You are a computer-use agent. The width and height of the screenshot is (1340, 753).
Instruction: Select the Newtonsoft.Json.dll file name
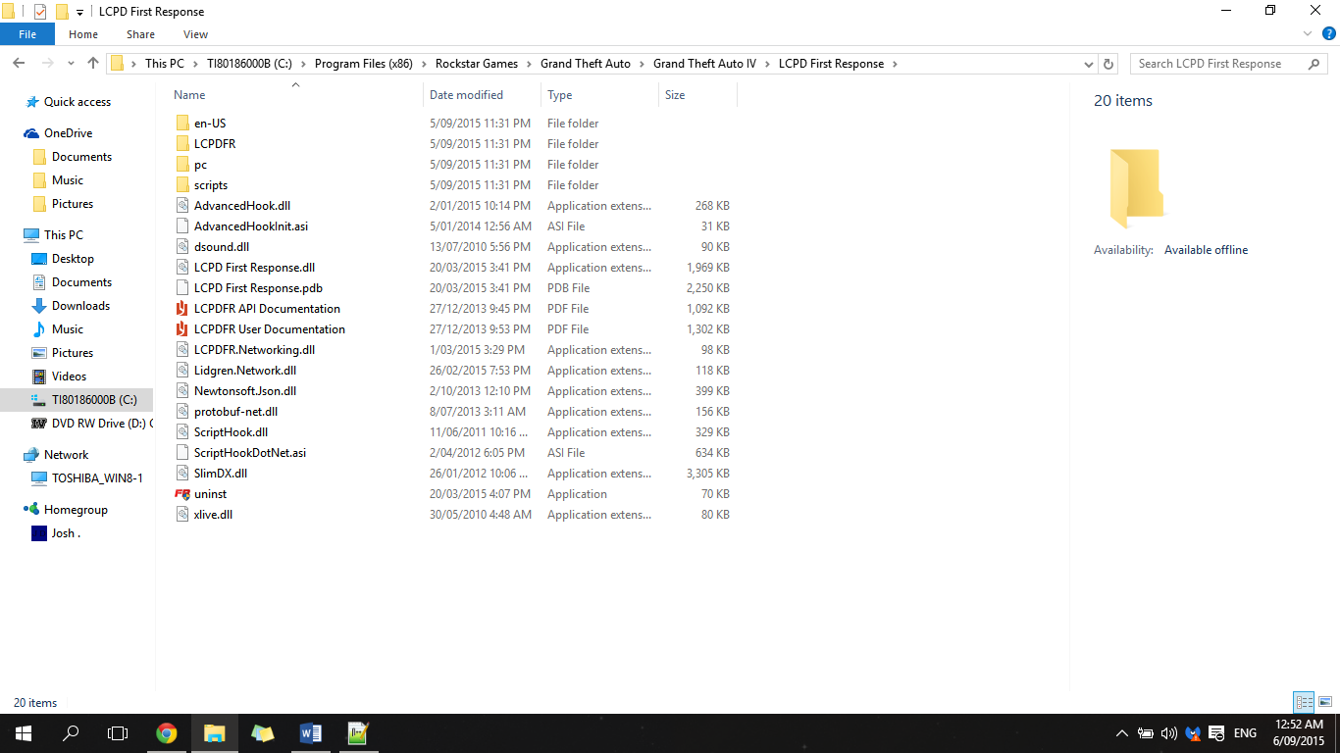(245, 391)
